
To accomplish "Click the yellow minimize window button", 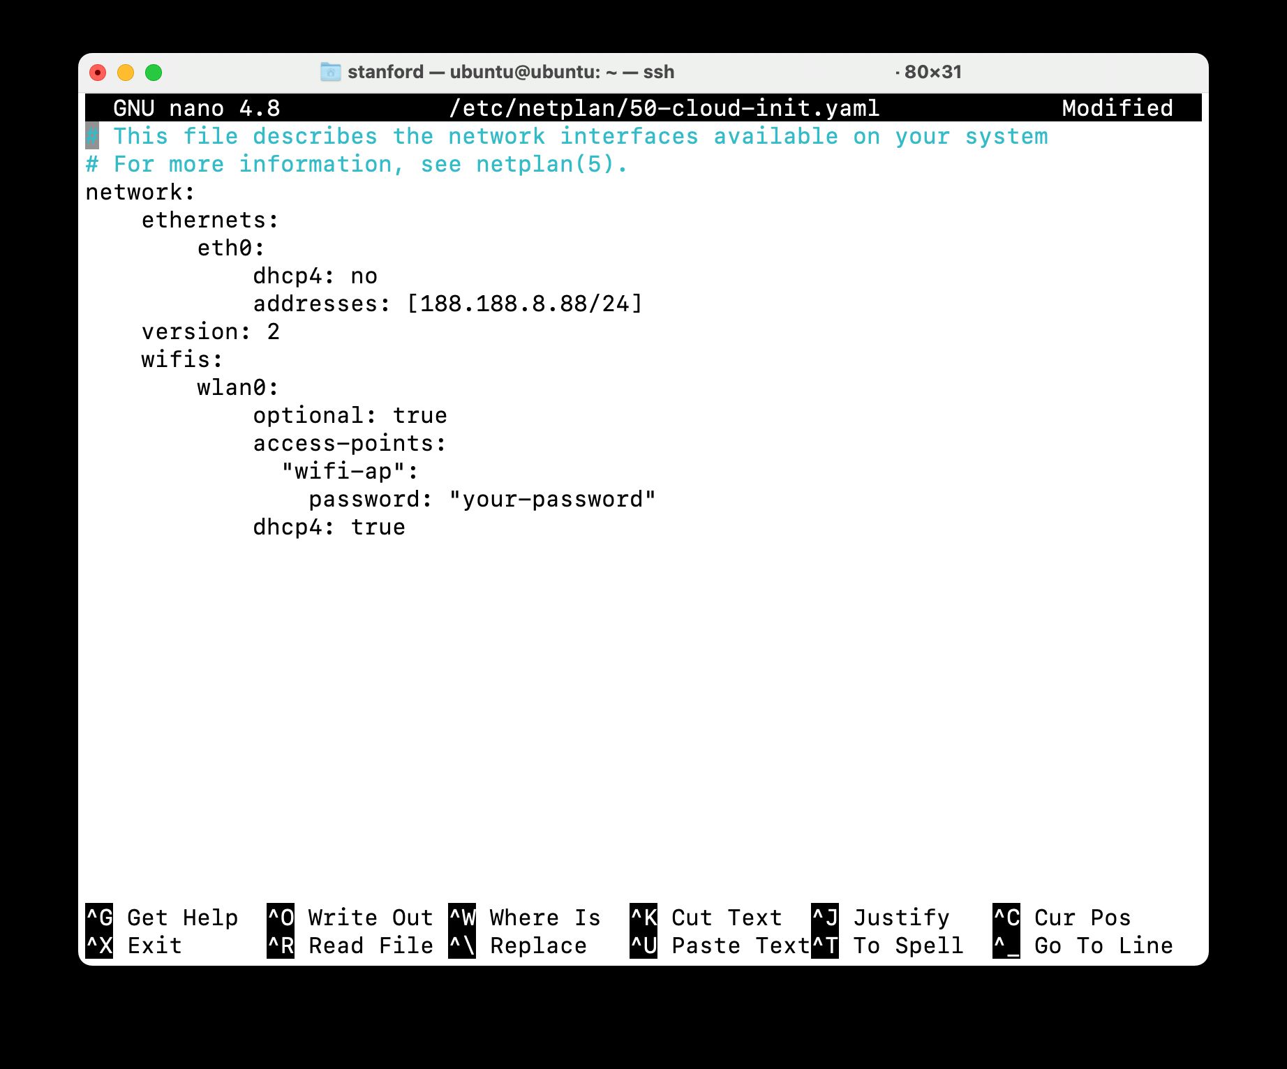I will click(126, 72).
